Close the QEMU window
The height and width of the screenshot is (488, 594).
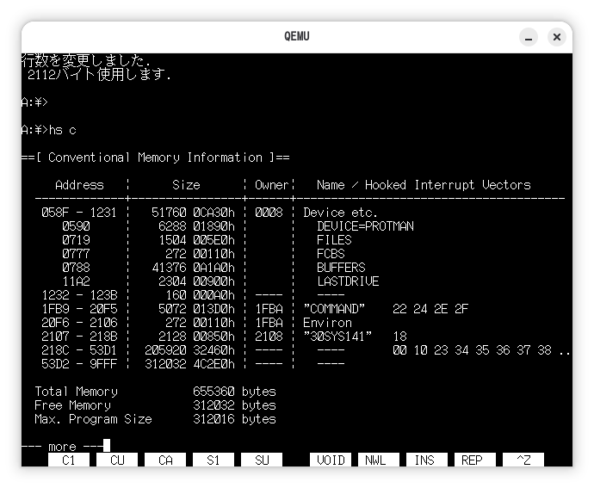click(557, 37)
